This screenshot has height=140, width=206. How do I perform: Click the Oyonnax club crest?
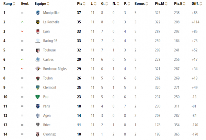38,134
